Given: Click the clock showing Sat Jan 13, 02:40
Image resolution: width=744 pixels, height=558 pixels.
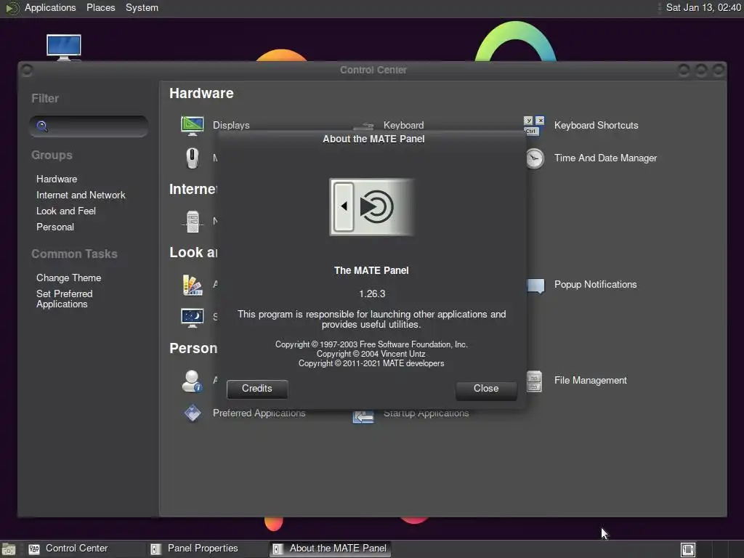Looking at the screenshot, I should (x=703, y=7).
